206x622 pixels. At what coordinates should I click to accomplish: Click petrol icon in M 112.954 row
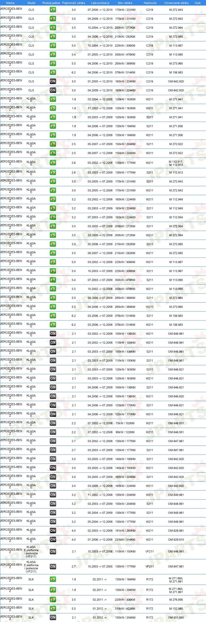[53, 217]
